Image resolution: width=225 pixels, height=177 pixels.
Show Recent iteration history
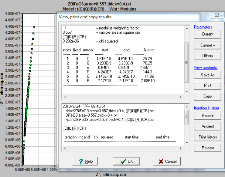[207, 115]
